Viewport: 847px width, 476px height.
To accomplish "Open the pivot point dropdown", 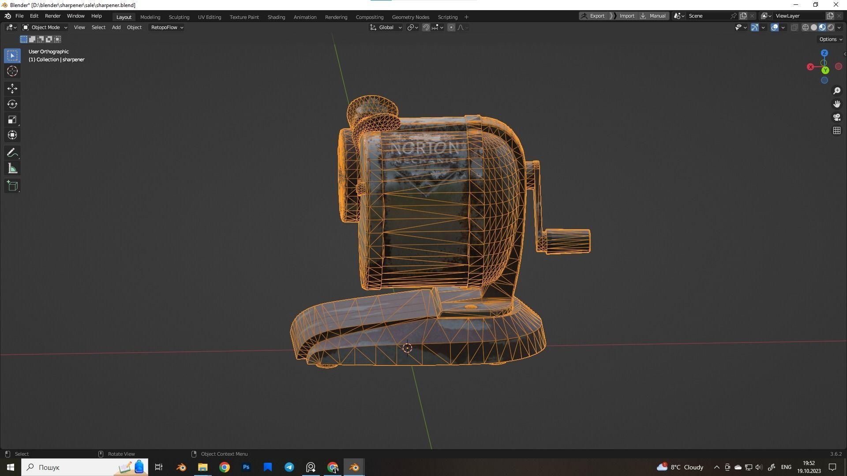I will pyautogui.click(x=412, y=27).
